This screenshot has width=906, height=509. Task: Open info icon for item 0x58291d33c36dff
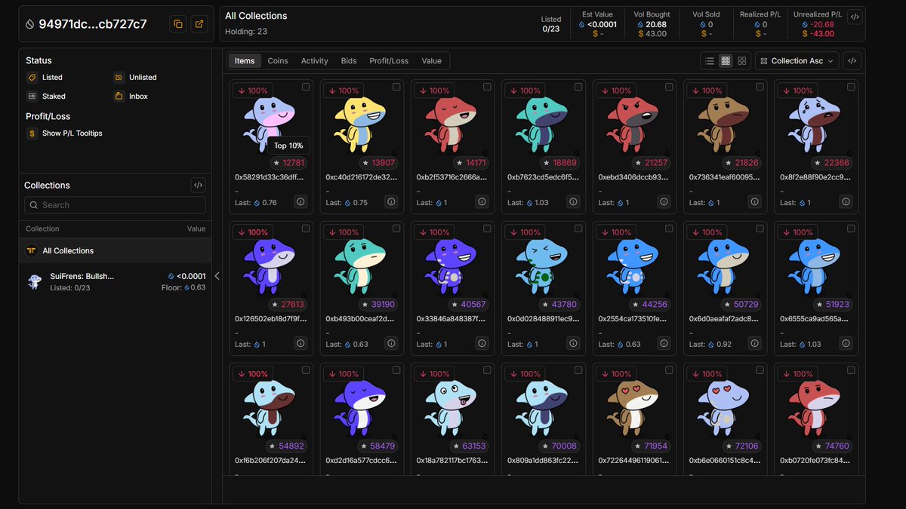(x=300, y=202)
